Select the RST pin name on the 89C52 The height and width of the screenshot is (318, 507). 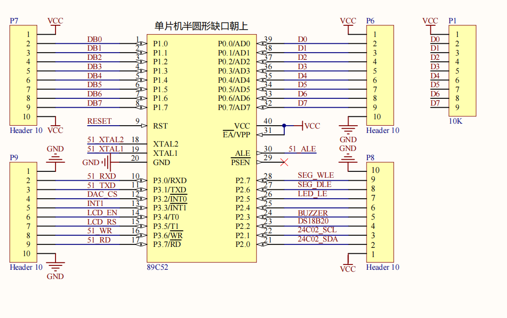tap(160, 126)
